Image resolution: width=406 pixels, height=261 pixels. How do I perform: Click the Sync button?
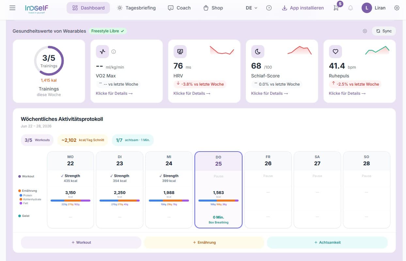[384, 31]
